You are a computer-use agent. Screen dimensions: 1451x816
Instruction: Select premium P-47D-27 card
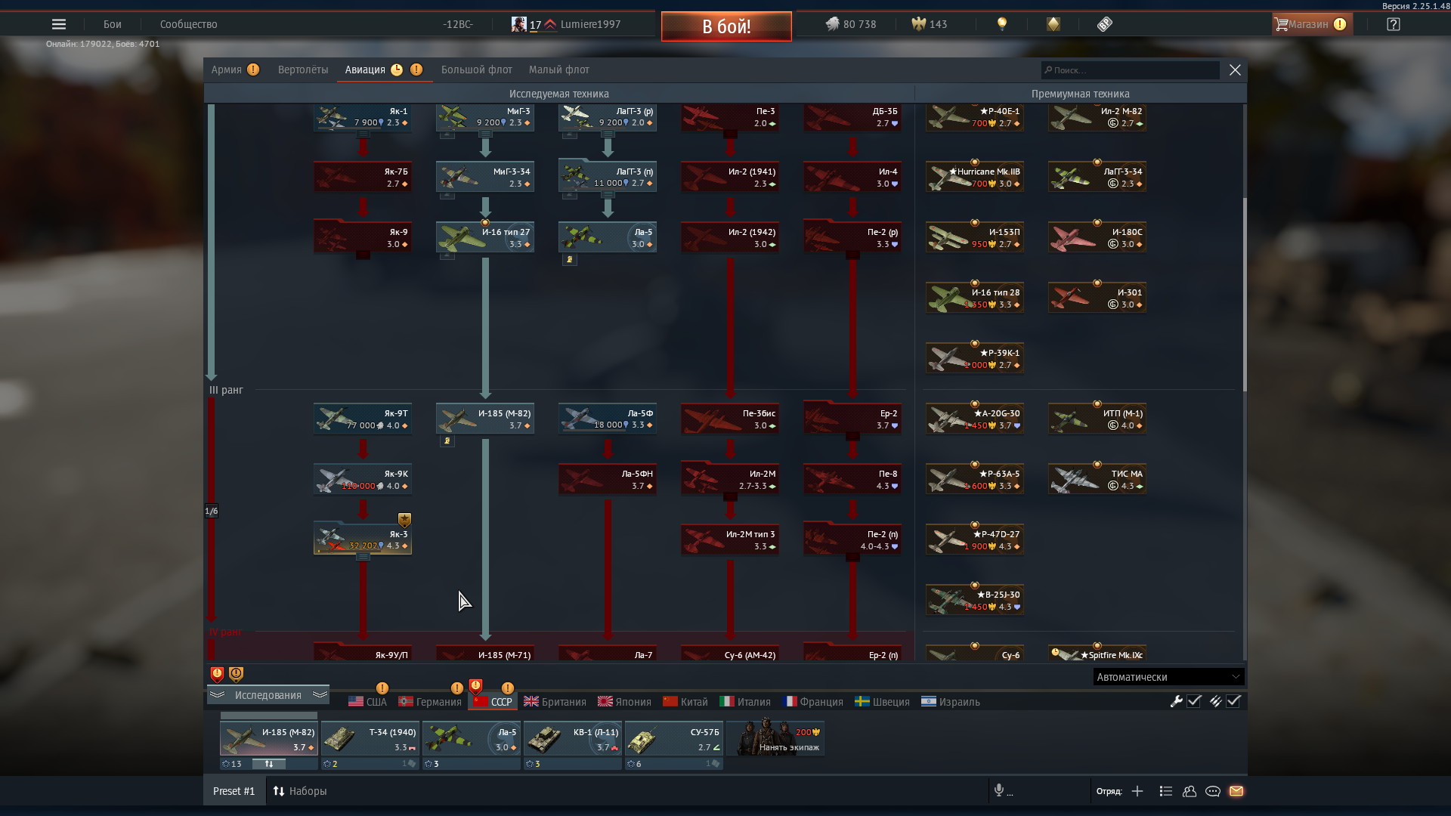(x=975, y=539)
